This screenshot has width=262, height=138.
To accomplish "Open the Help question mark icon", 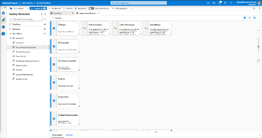I will pos(231,3).
